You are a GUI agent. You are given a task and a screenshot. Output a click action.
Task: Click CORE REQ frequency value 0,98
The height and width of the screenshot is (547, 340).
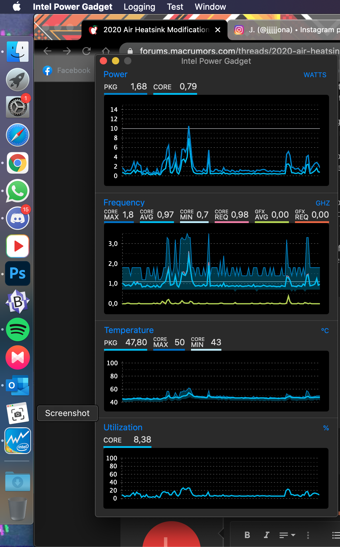[240, 215]
